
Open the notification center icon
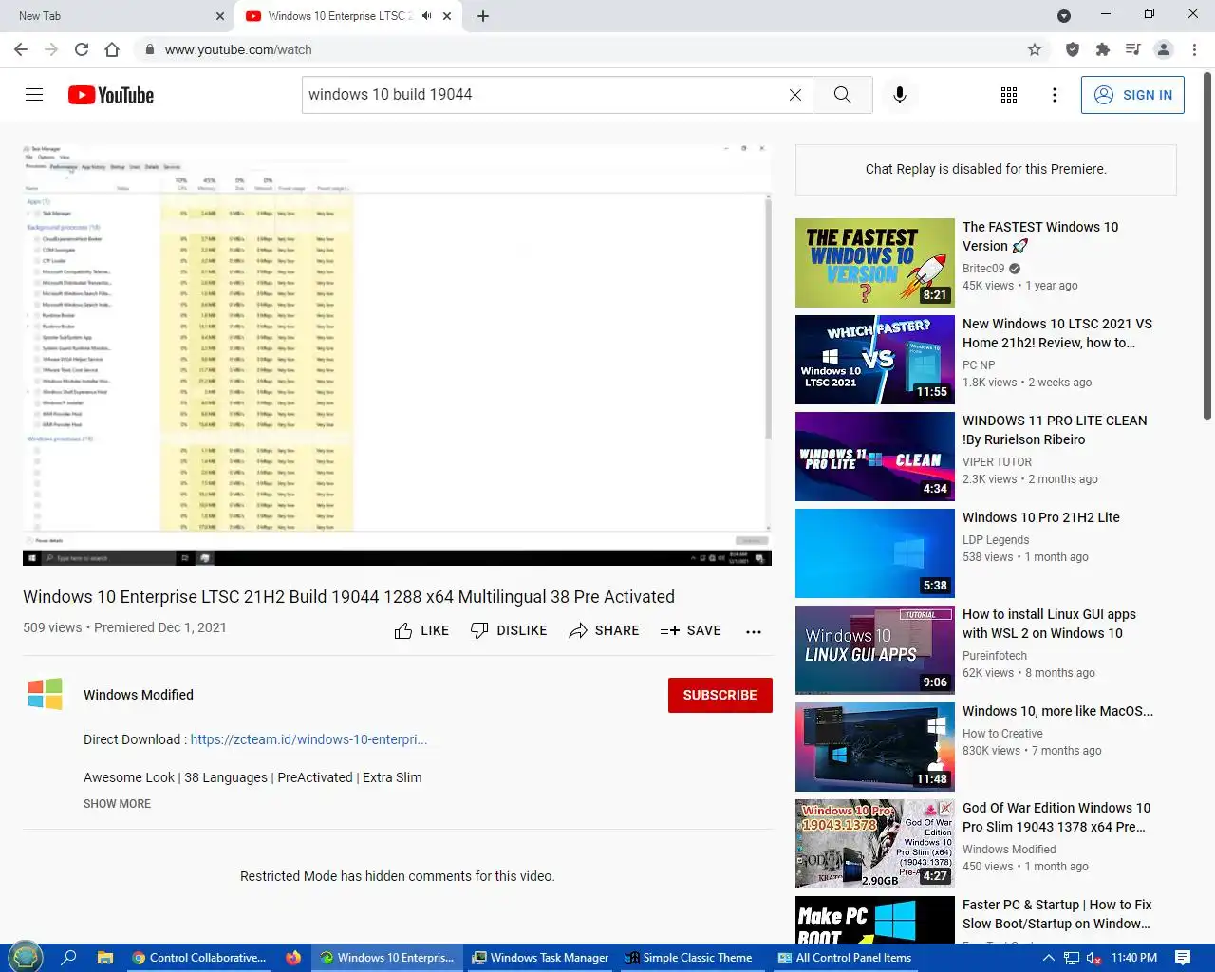[1183, 958]
